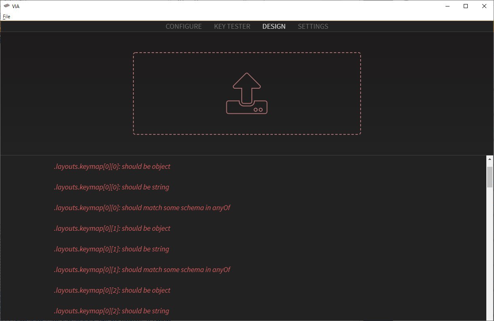494x321 pixels.
Task: Click error 'keymap[0][1]: should match some schema in anyOf'
Action: (142, 270)
